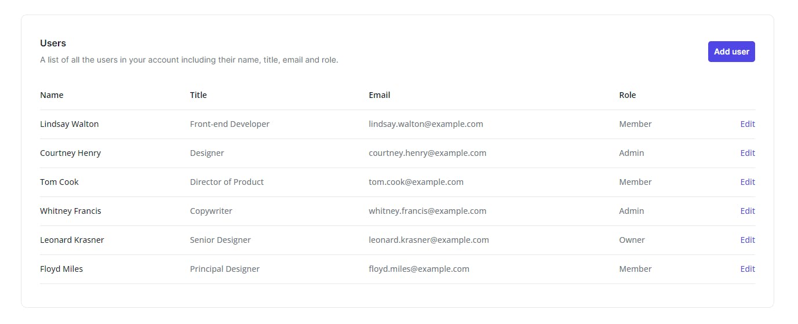Open Edit link for Tom Cook
The height and width of the screenshot is (324, 798).
(x=748, y=182)
